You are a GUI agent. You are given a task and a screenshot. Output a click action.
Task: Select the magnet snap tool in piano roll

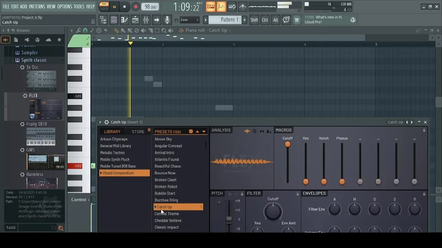tap(85, 30)
